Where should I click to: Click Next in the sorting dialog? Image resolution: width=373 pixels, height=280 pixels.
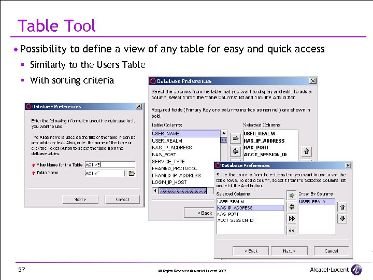[289, 251]
